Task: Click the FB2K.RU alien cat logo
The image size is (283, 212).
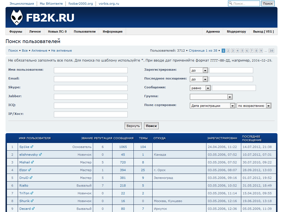Action: click(x=17, y=18)
